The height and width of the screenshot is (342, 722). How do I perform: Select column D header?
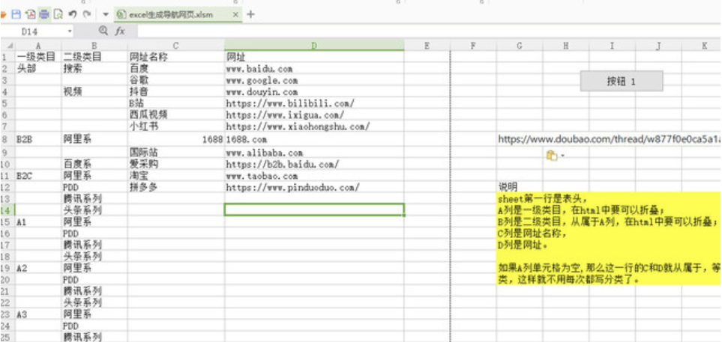314,46
